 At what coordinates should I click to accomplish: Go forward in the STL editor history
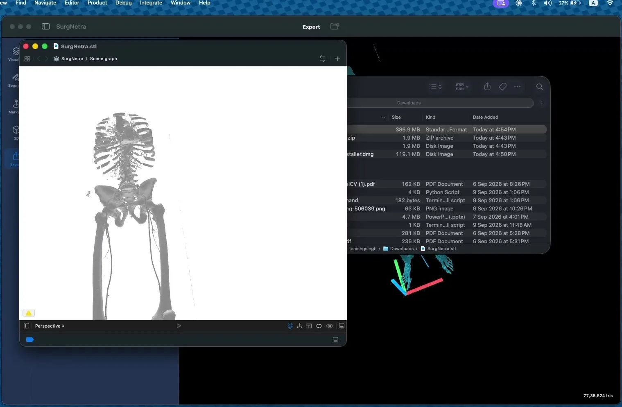[x=47, y=59]
